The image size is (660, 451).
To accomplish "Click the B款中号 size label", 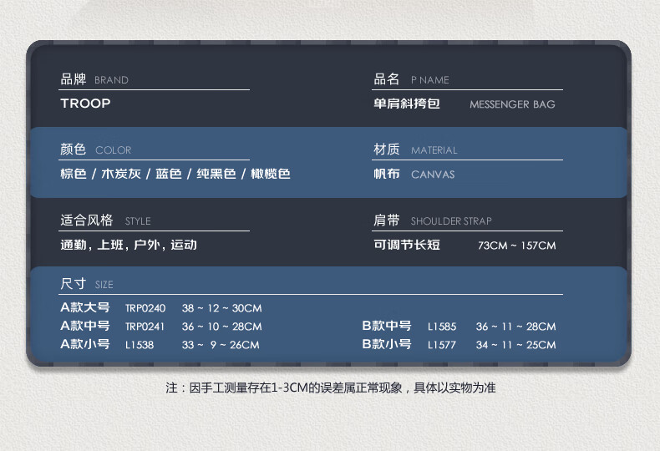I will (387, 326).
